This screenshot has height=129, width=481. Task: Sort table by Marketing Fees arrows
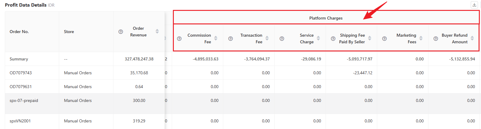pyautogui.click(x=421, y=38)
